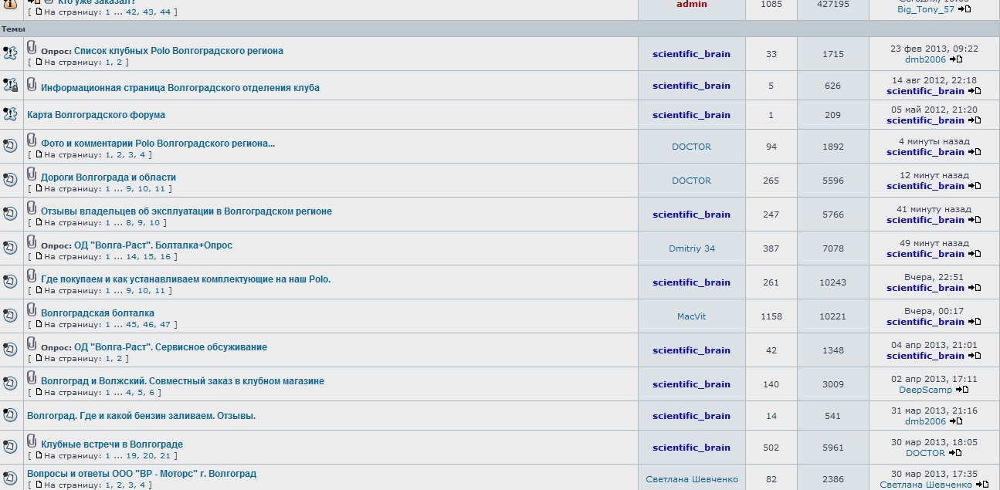Open author profile MacVit
The image size is (1000, 490).
(691, 316)
